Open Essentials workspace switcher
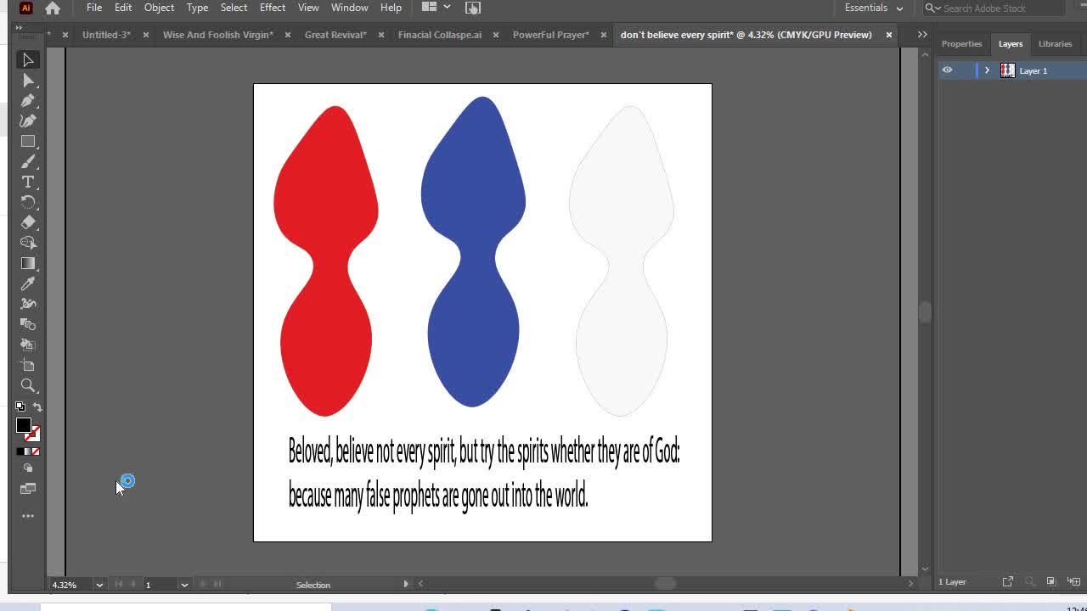1087x611 pixels. coord(874,8)
